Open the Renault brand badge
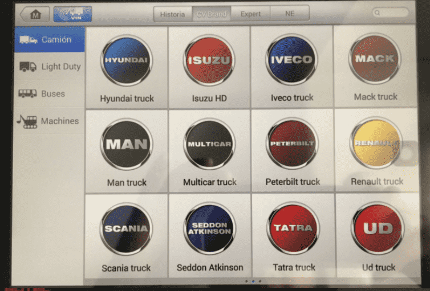The width and height of the screenshot is (430, 291). (376, 143)
